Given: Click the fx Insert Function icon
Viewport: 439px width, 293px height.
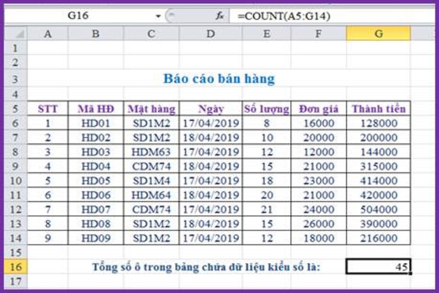Looking at the screenshot, I should 220,16.
